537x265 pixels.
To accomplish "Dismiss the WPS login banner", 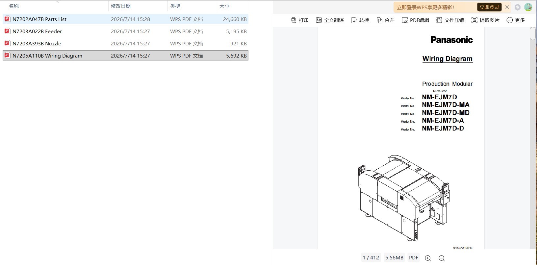I will (507, 7).
